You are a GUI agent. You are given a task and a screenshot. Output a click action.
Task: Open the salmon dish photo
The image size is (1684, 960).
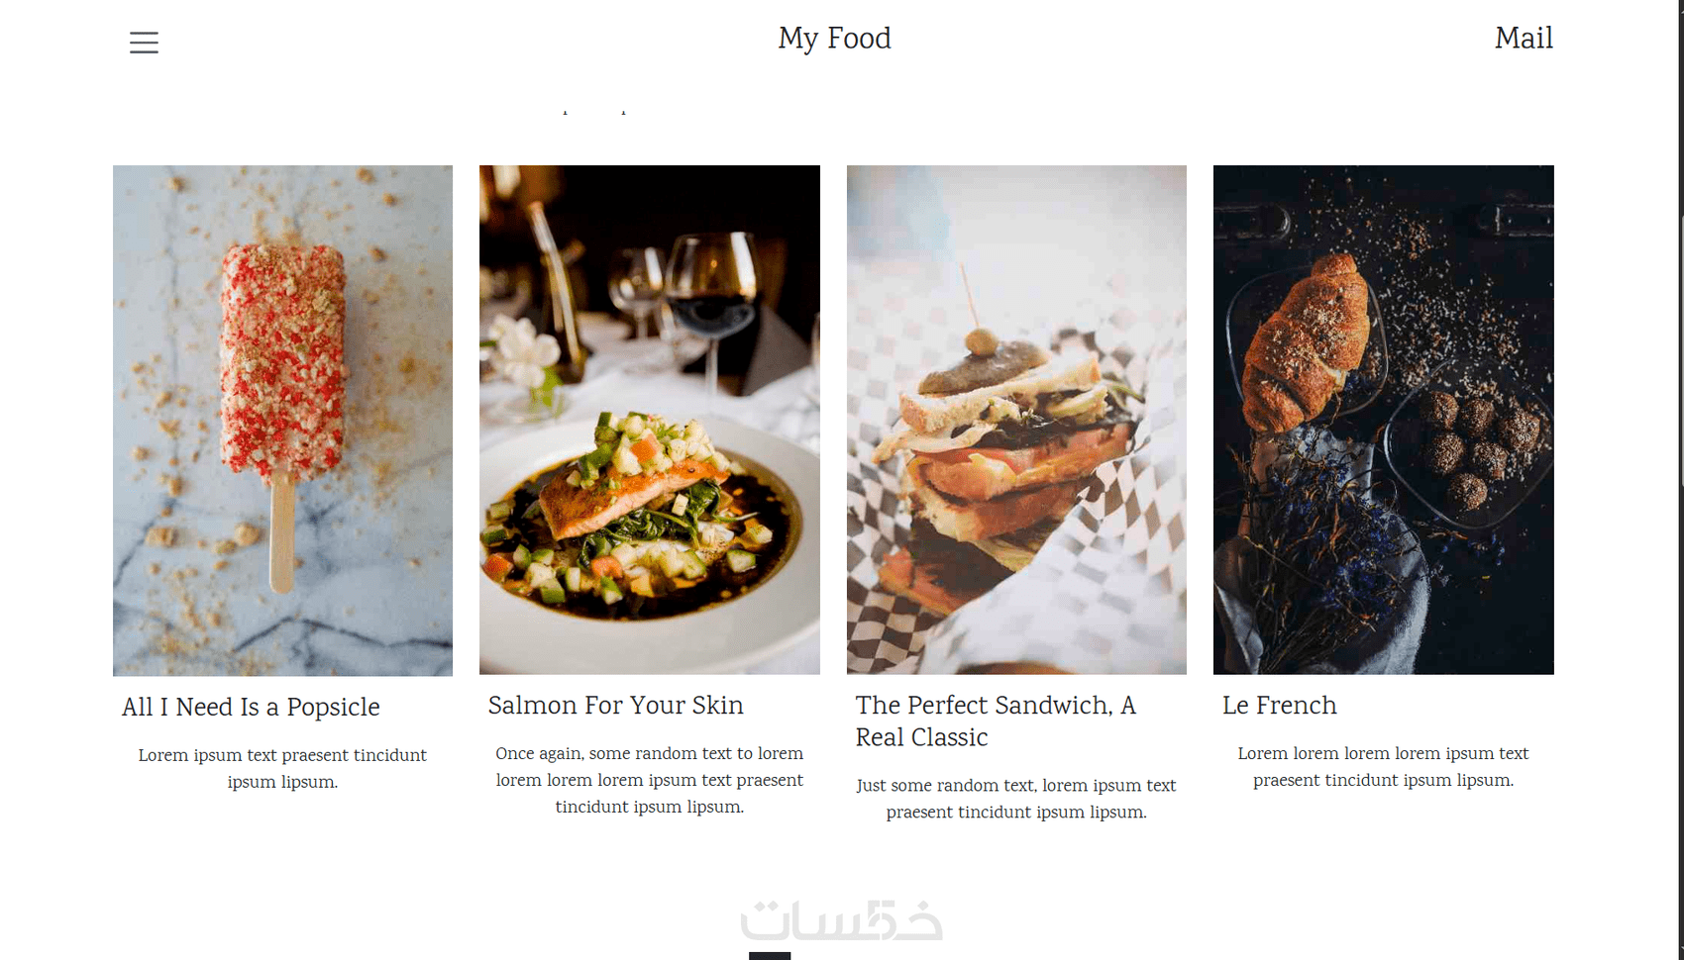coord(649,420)
